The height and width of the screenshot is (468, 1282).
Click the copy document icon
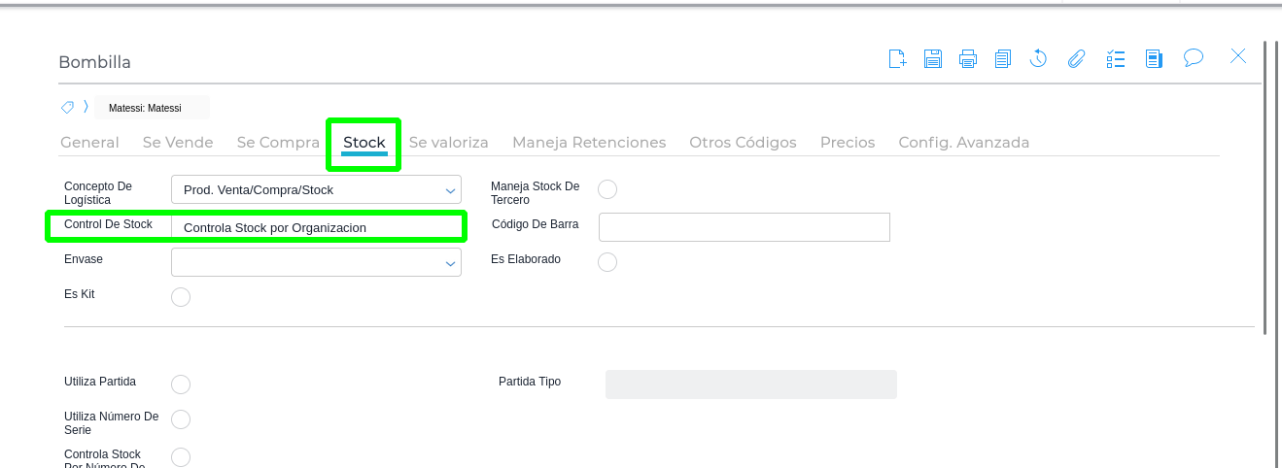tap(1003, 58)
